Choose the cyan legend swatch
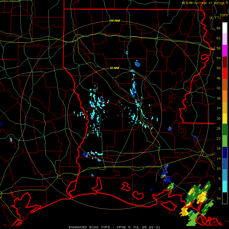The width and height of the screenshot is (229, 229). click(x=225, y=187)
